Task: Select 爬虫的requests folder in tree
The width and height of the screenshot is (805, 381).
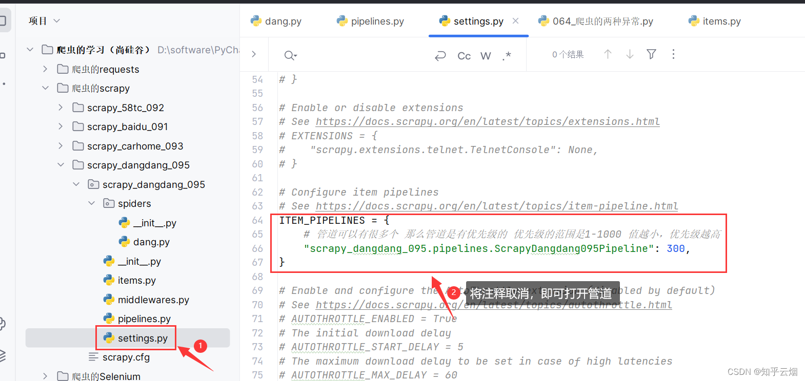Action: pyautogui.click(x=106, y=69)
